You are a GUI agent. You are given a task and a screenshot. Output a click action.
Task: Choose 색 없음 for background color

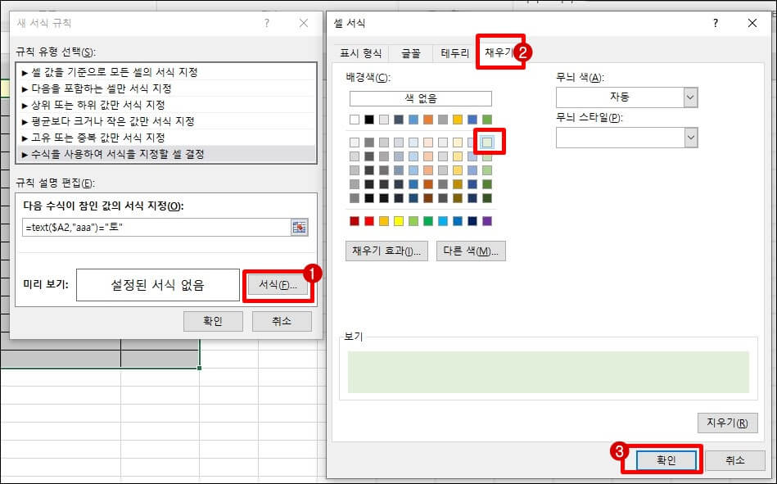[x=421, y=99]
